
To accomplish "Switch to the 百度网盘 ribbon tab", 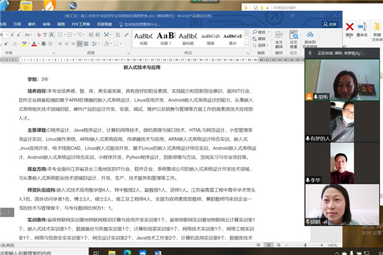I will click(103, 25).
